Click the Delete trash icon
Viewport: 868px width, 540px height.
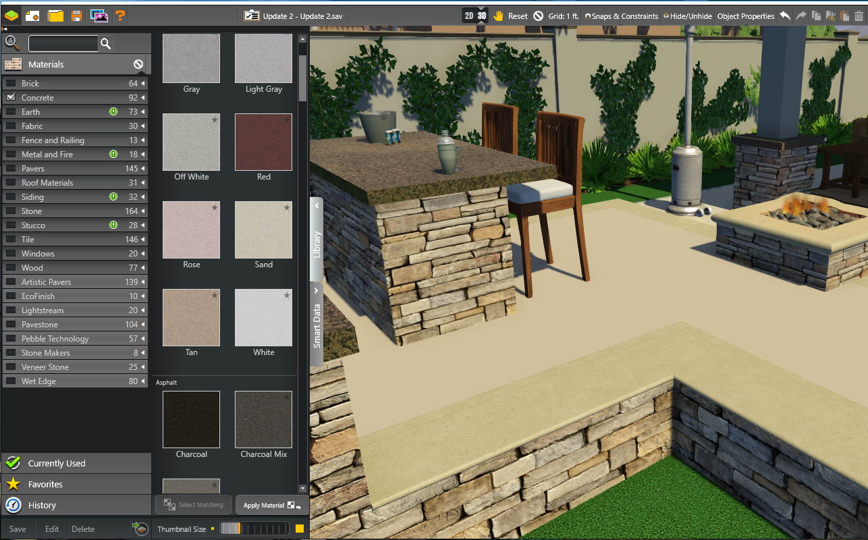(x=861, y=15)
